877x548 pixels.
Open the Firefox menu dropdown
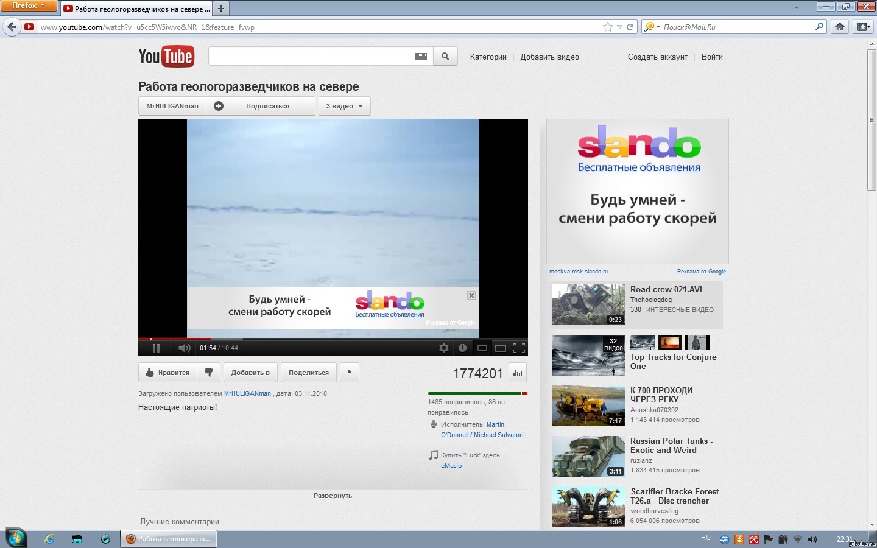point(29,5)
